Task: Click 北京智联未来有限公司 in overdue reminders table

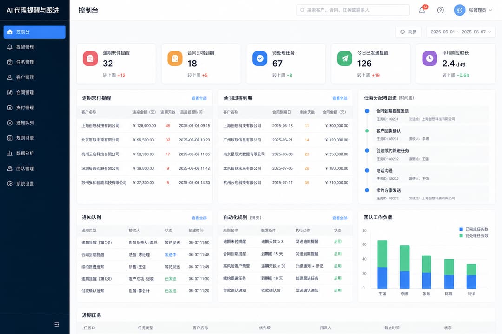Action: coord(100,140)
